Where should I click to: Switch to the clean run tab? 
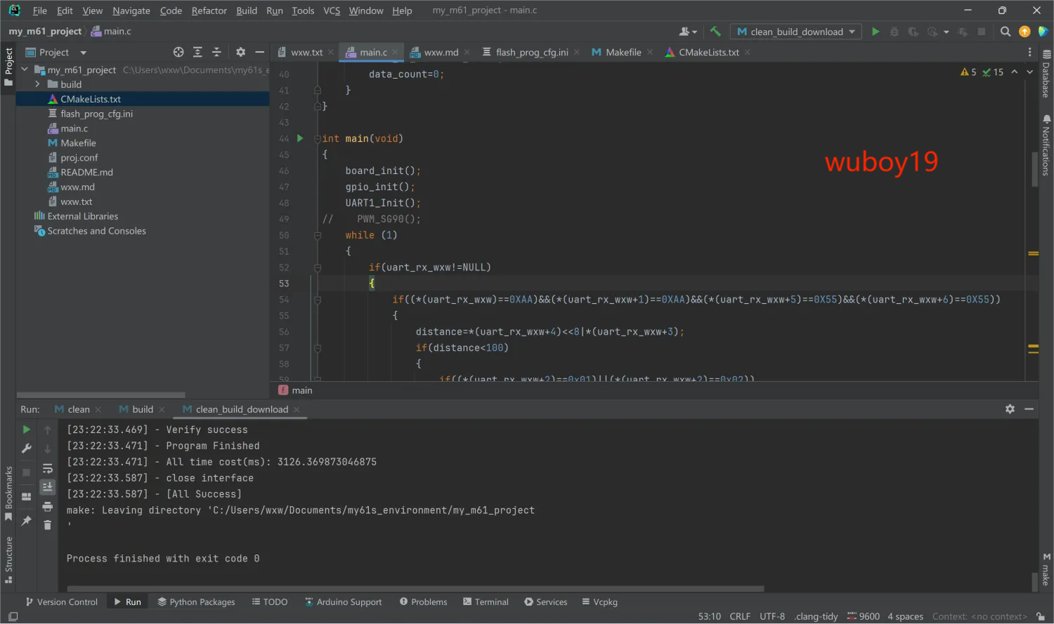tap(79, 409)
